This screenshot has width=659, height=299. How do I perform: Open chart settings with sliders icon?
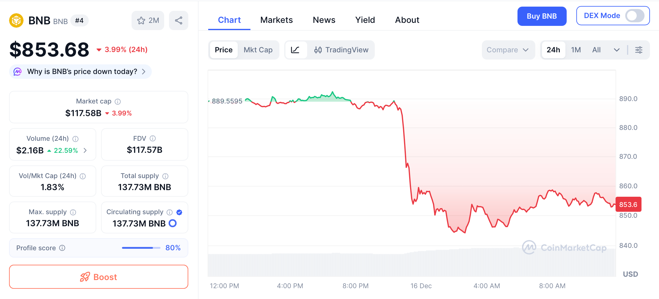point(639,50)
